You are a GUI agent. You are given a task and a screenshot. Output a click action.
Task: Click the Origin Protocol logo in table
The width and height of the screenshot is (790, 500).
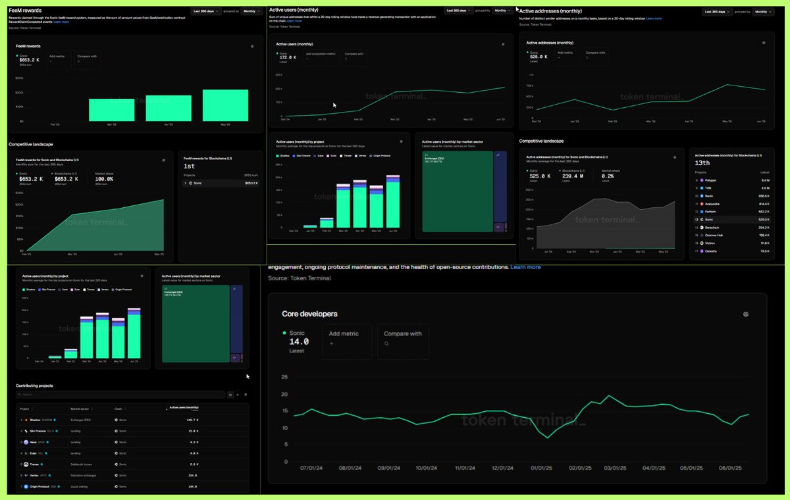tap(27, 486)
